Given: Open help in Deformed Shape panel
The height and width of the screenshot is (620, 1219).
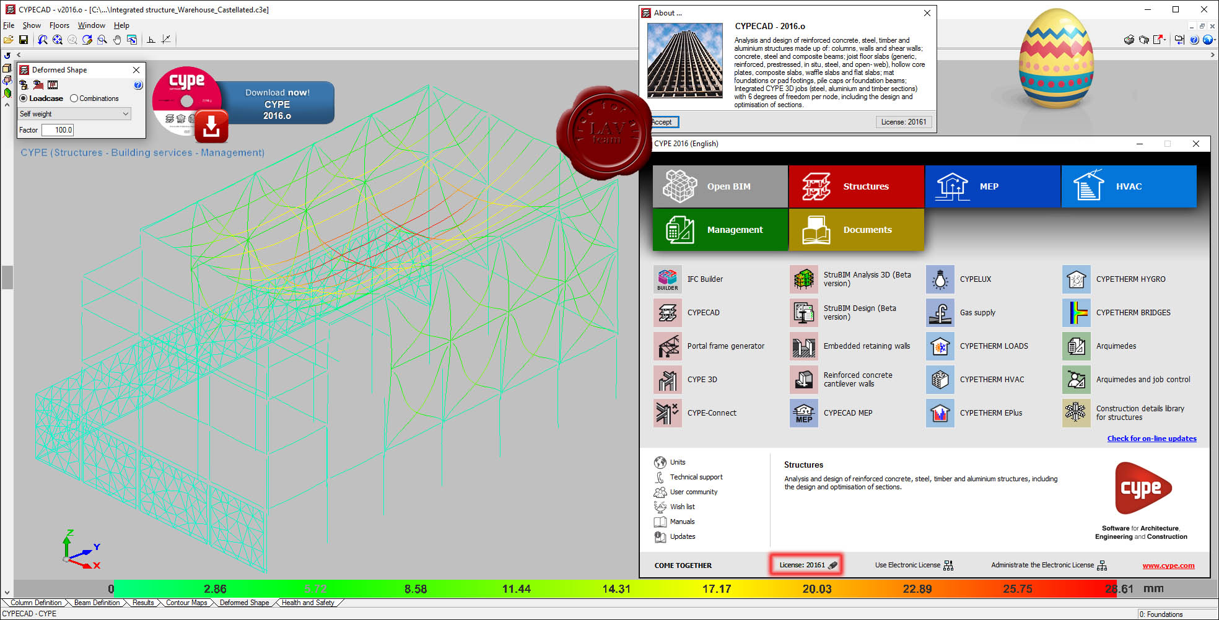Looking at the screenshot, I should tap(138, 85).
